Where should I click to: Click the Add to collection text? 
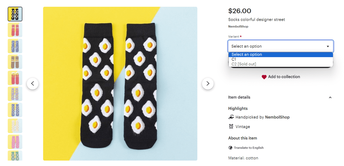pyautogui.click(x=284, y=77)
